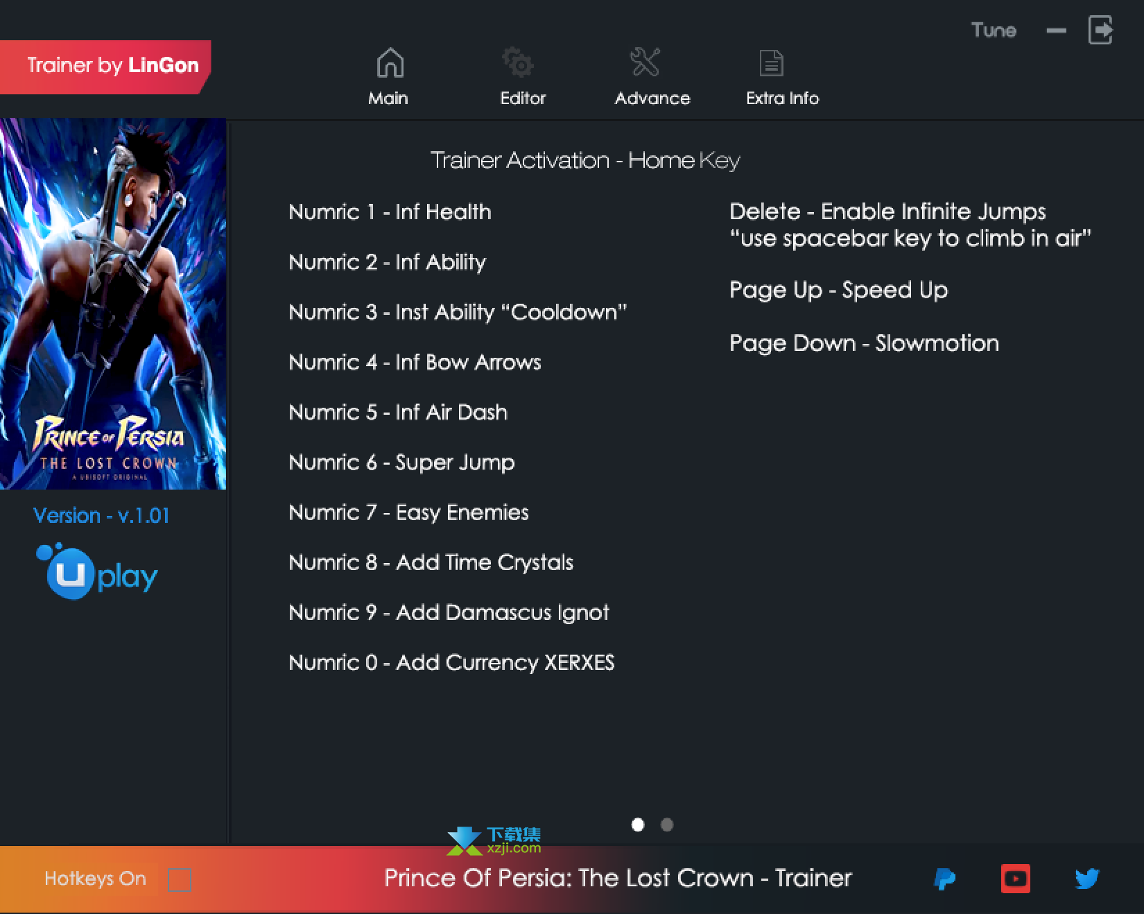
Task: Click the Version v.1.01 label
Action: point(101,515)
